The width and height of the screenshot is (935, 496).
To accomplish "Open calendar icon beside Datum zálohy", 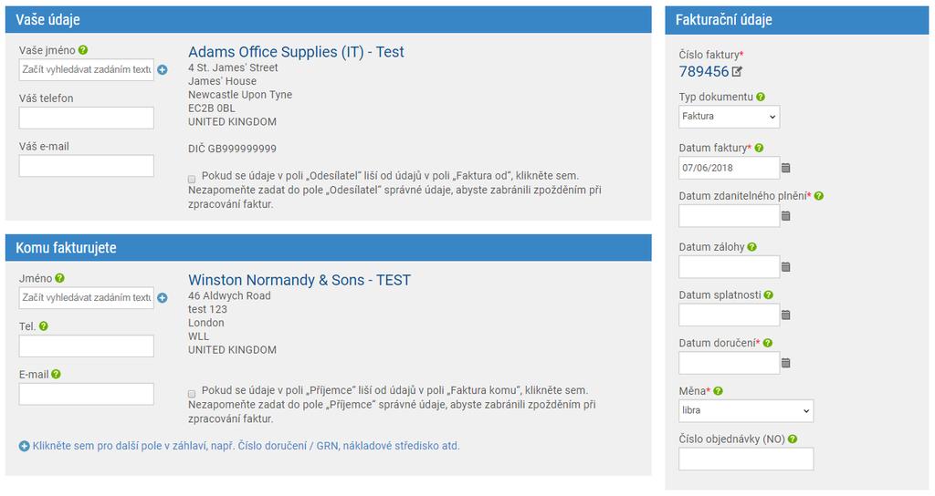I will coord(786,267).
